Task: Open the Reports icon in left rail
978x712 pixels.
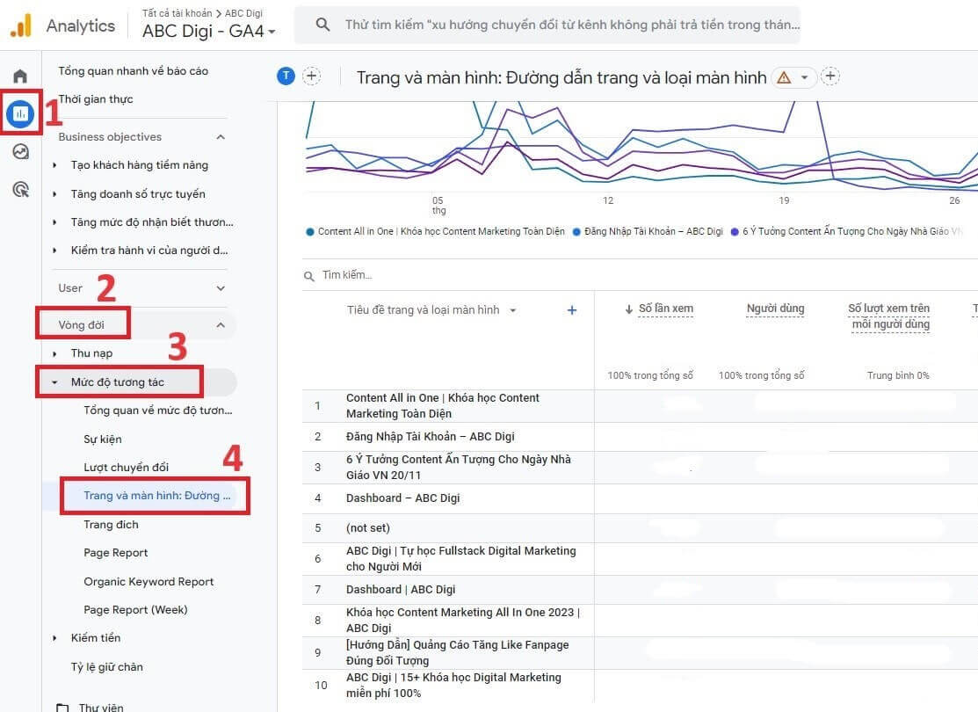Action: (x=20, y=113)
